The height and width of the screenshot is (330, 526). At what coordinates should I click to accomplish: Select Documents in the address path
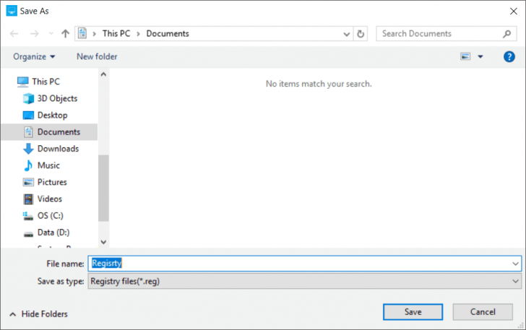tap(168, 33)
